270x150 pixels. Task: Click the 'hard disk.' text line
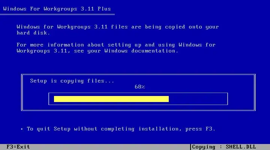coord(33,33)
